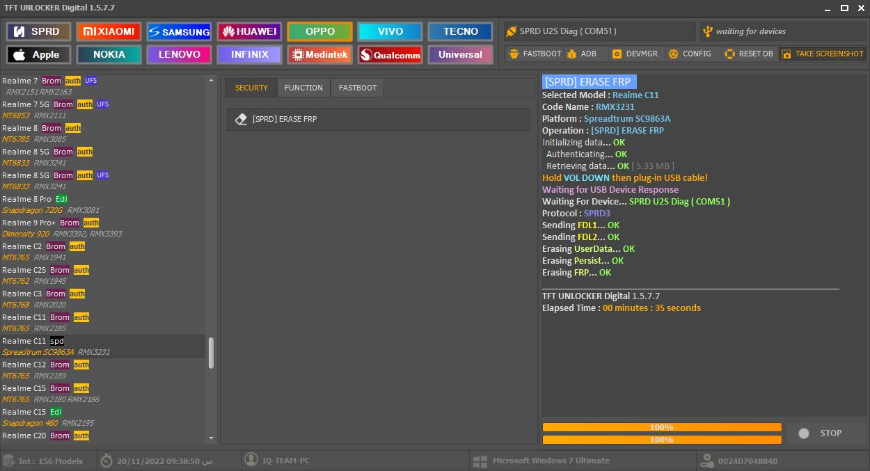Select the Xiaomi brand button

109,31
